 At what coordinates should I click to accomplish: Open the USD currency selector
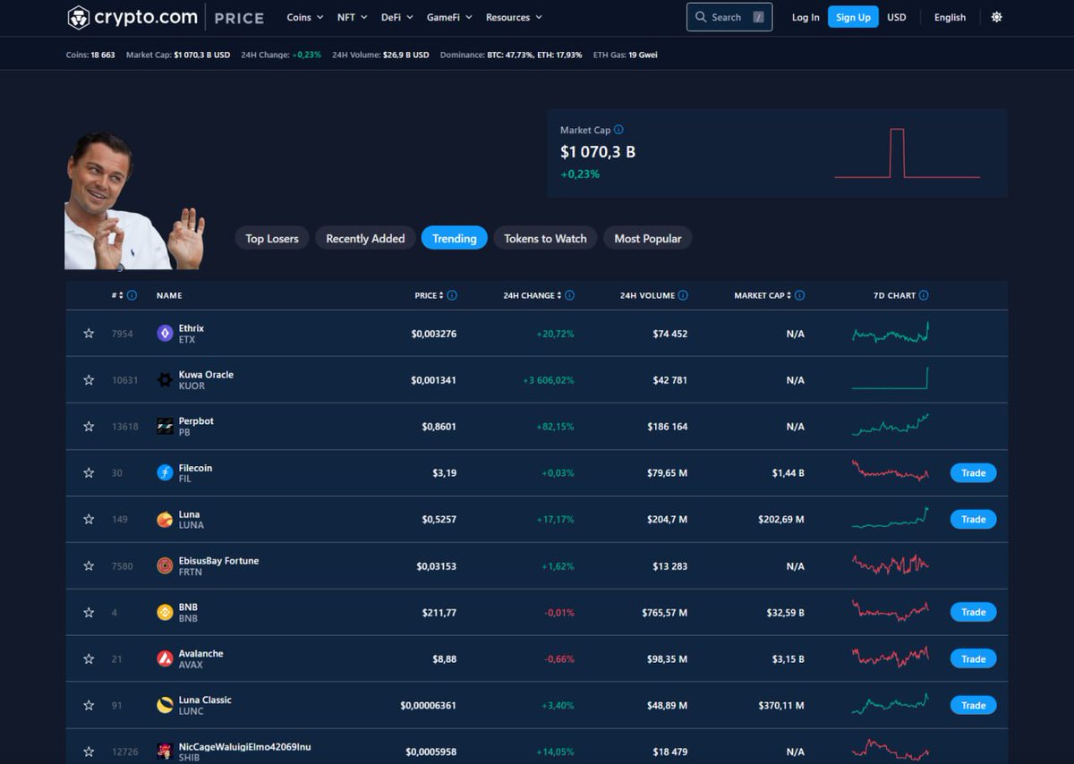896,17
